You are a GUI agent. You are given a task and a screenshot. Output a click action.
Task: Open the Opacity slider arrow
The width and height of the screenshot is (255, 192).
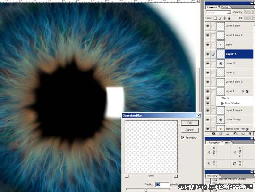pos(254,12)
